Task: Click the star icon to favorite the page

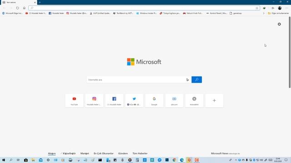Action: [257, 8]
